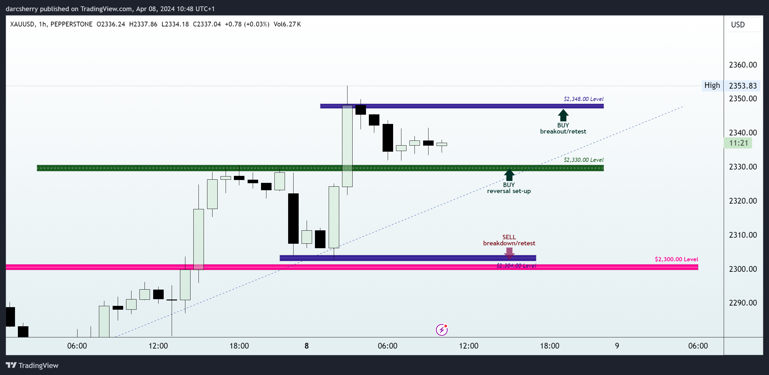Click the Vol 6.27K volume readout
This screenshot has height=375, width=769.
tap(287, 24)
